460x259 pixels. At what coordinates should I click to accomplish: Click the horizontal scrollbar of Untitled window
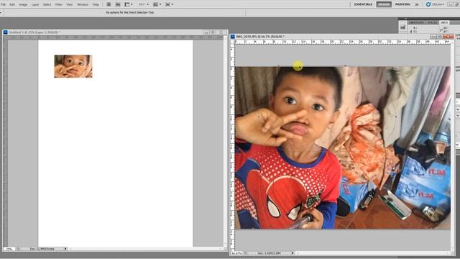tap(145, 249)
